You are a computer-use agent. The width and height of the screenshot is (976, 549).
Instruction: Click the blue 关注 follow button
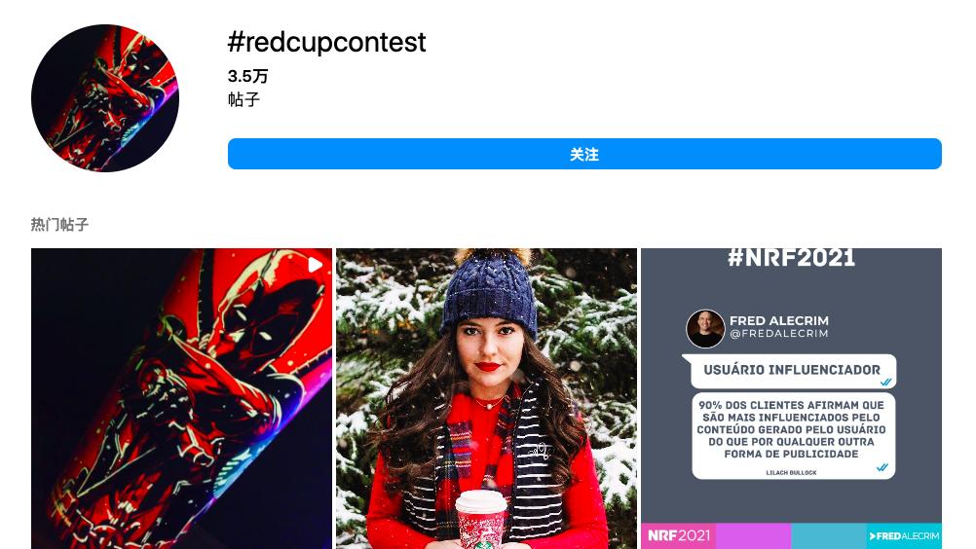pos(584,154)
